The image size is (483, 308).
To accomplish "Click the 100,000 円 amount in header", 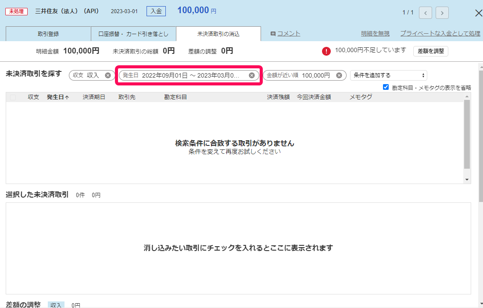I will 197,11.
